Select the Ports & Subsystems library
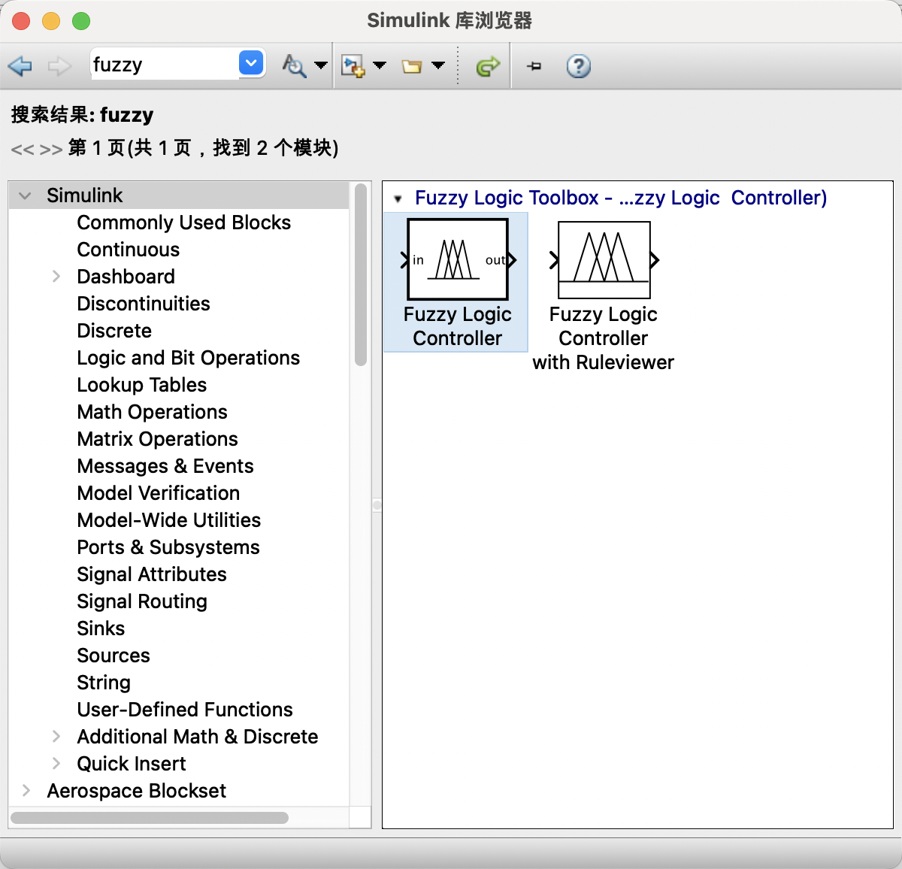This screenshot has width=902, height=869. (168, 547)
